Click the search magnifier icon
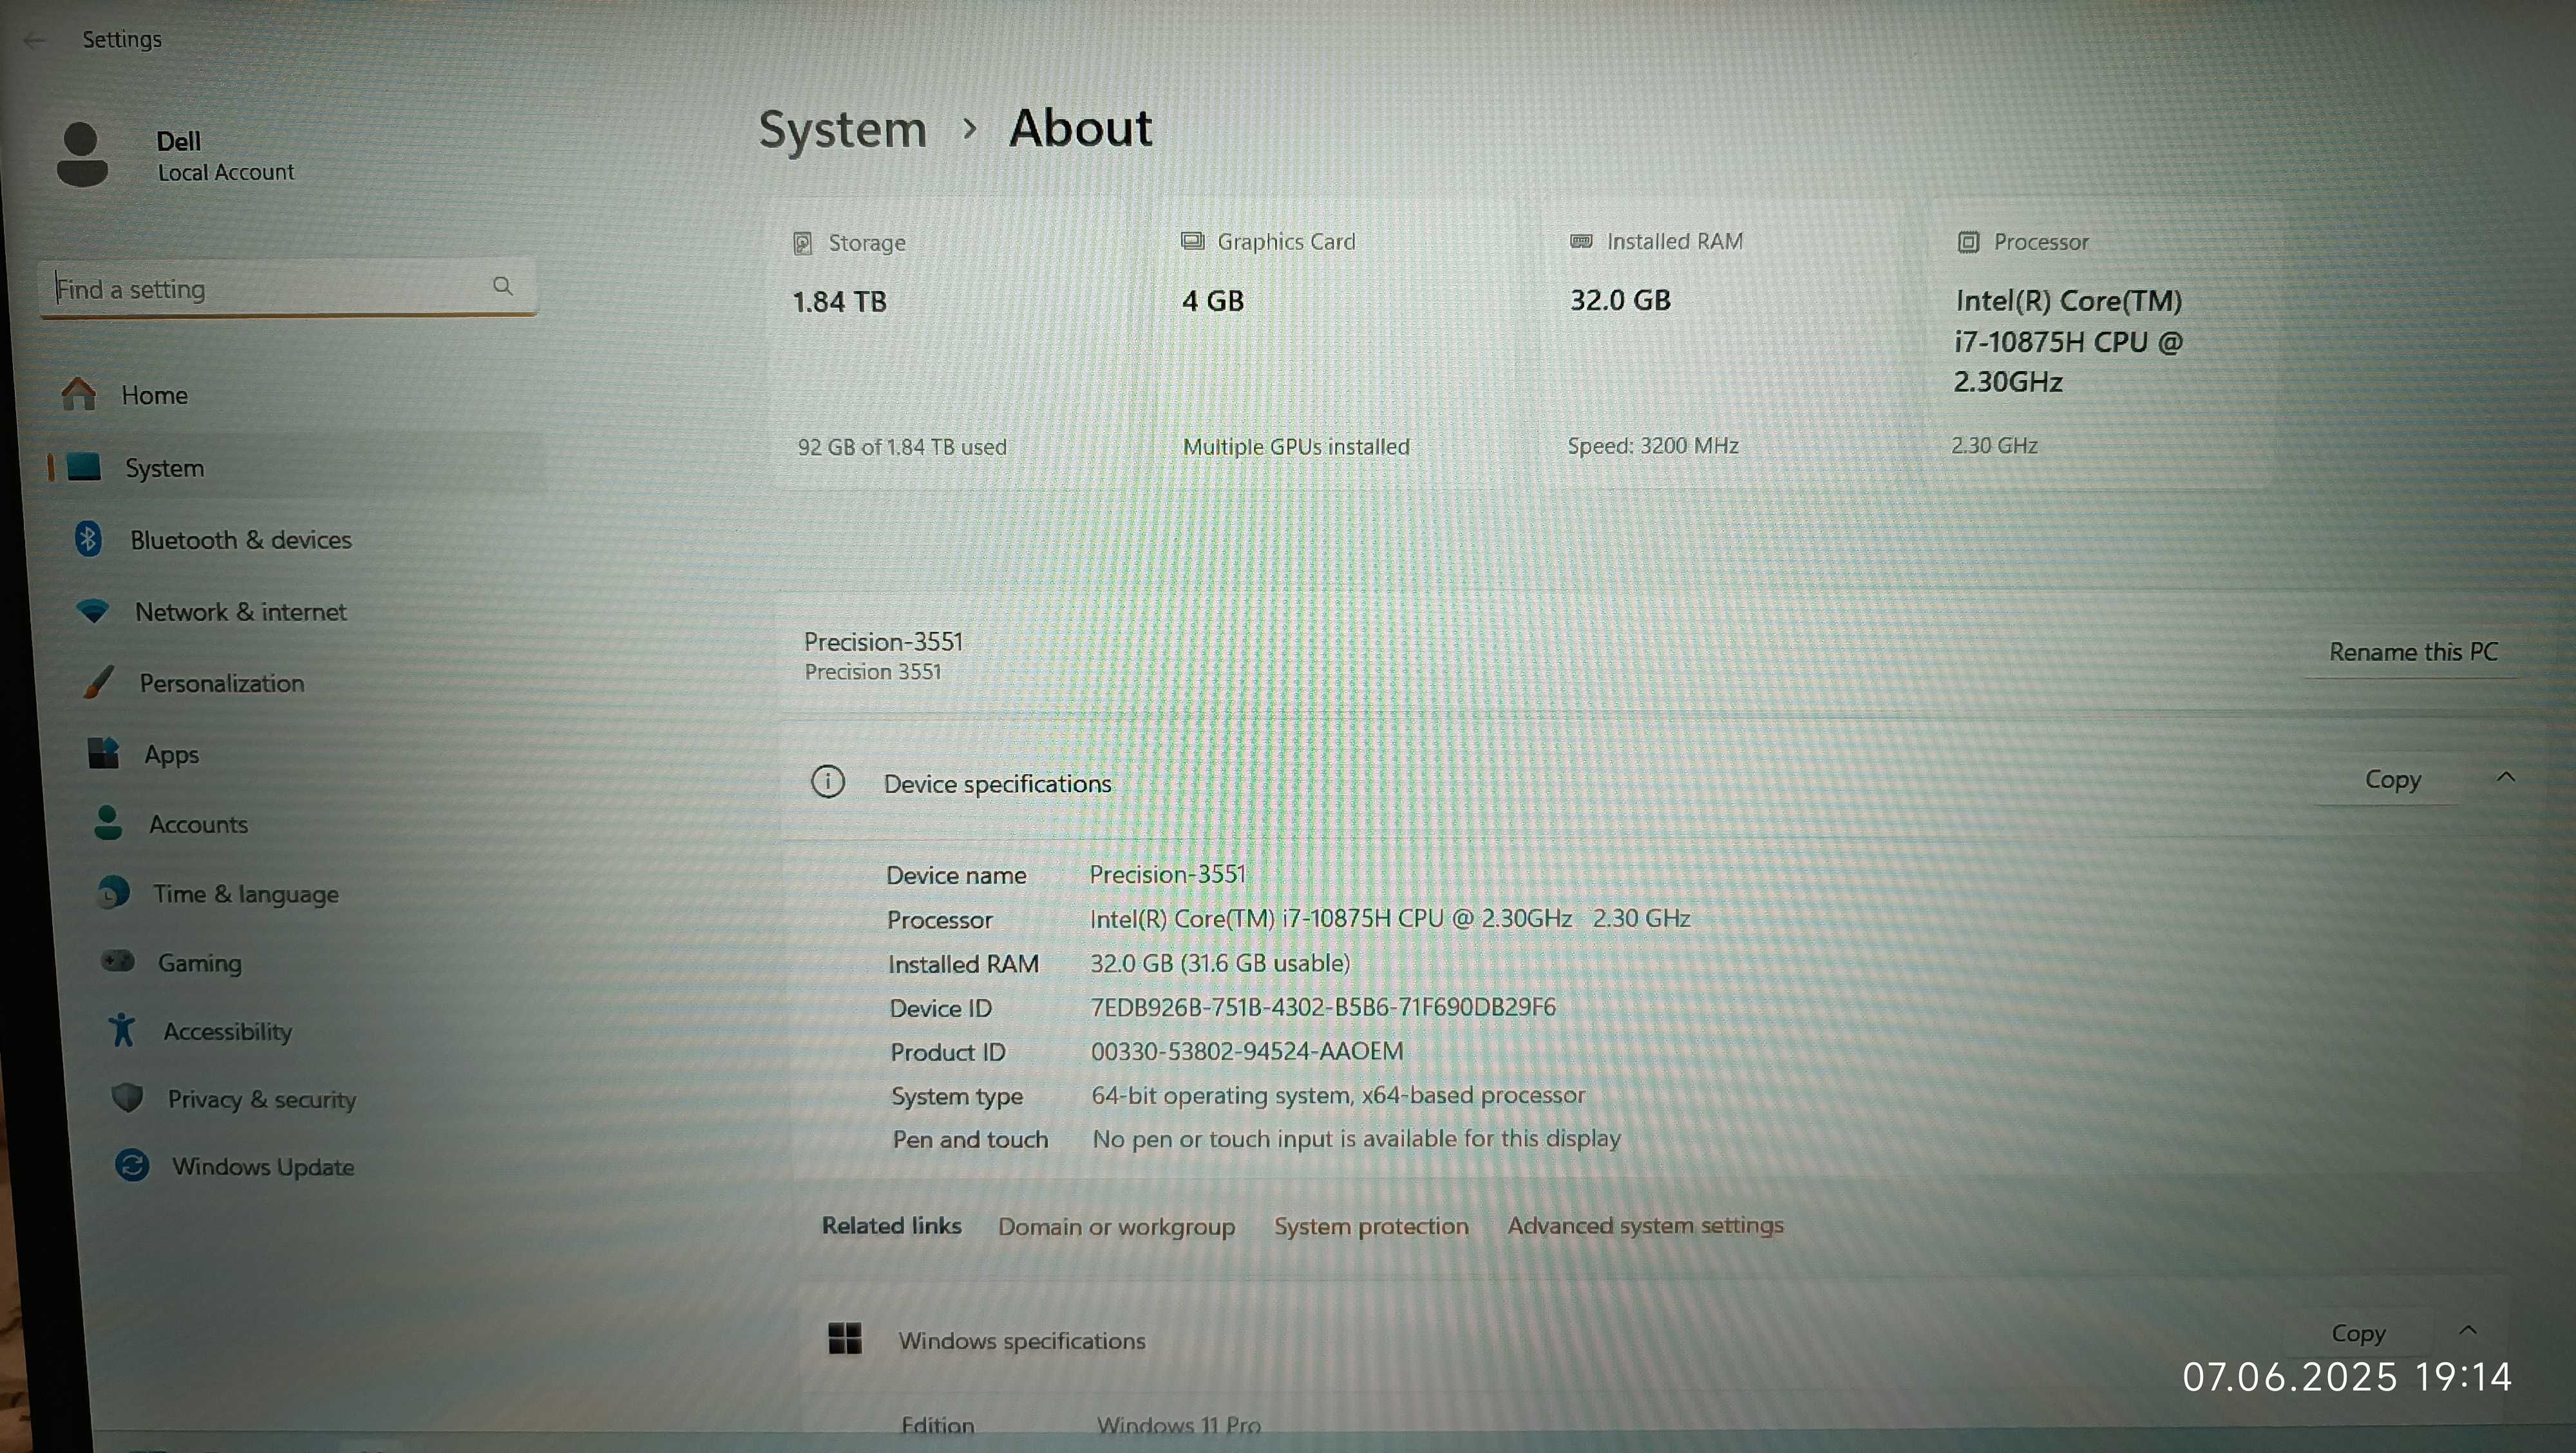This screenshot has height=1453, width=2576. pos(503,286)
